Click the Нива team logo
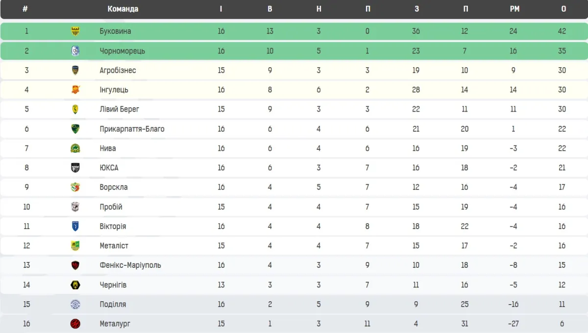Screen dimensions: 588x333 click(x=75, y=148)
